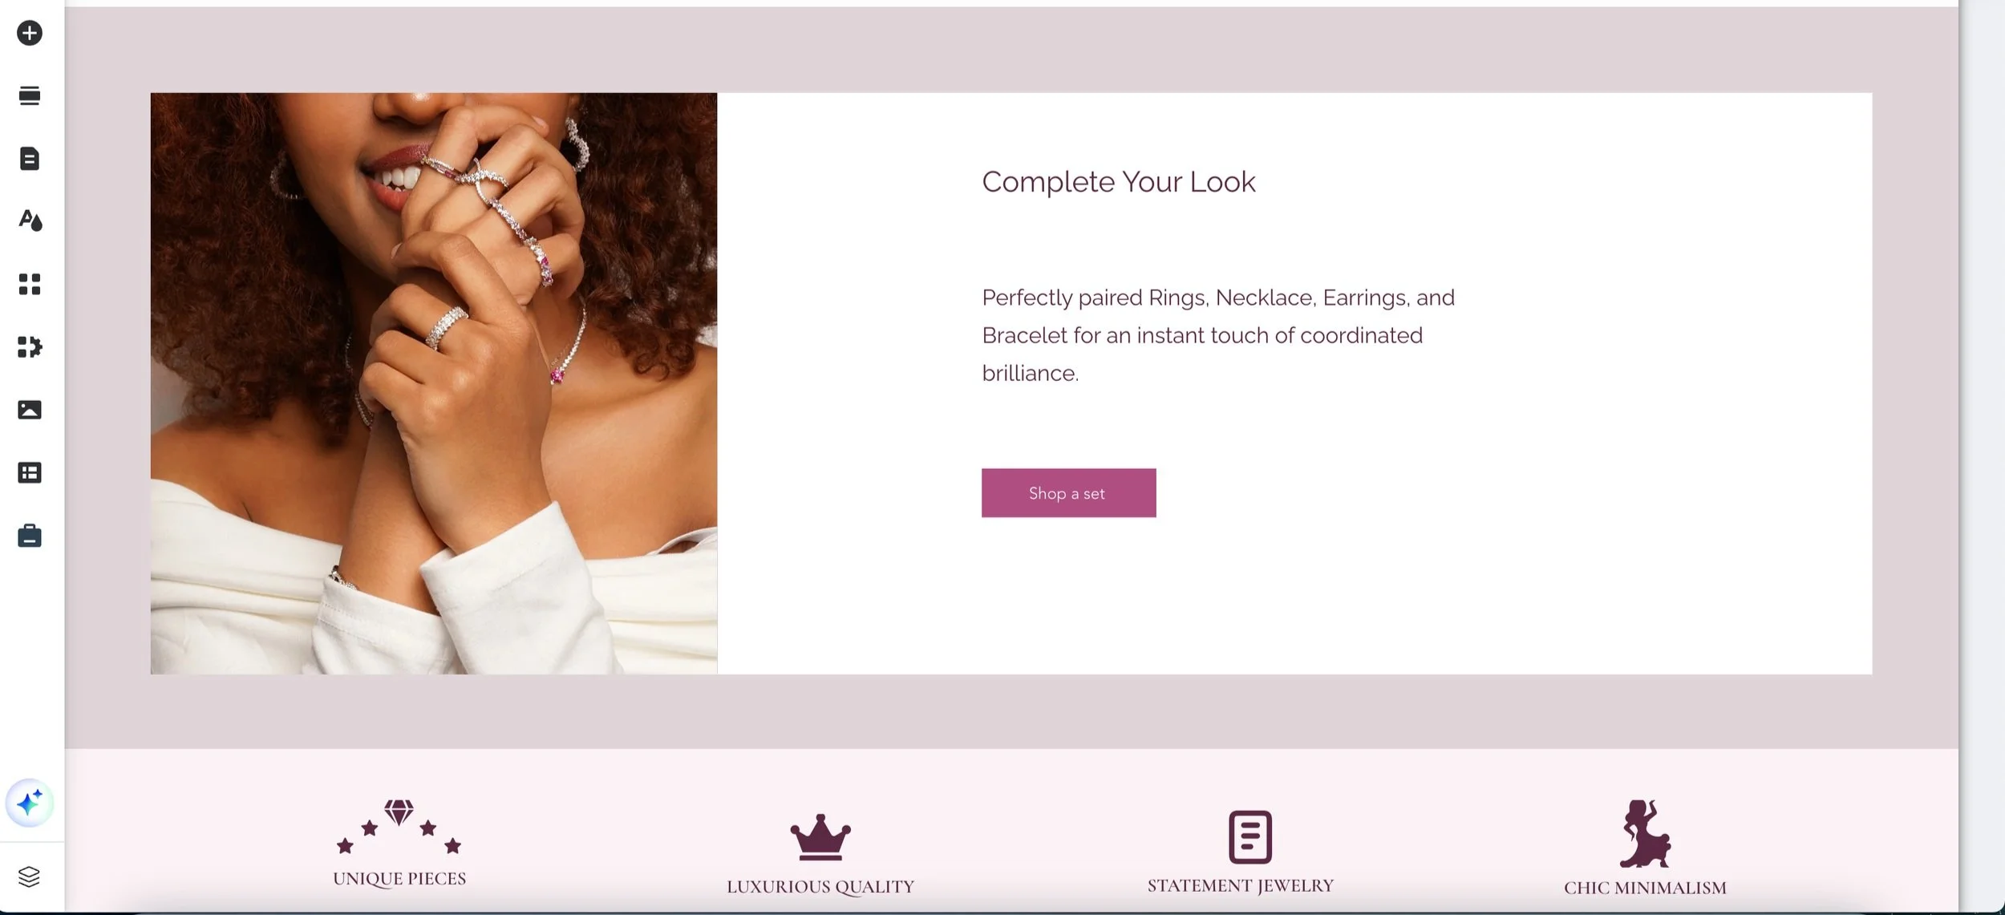The height and width of the screenshot is (915, 2005).
Task: Open the Sections panel icon
Action: tap(30, 95)
